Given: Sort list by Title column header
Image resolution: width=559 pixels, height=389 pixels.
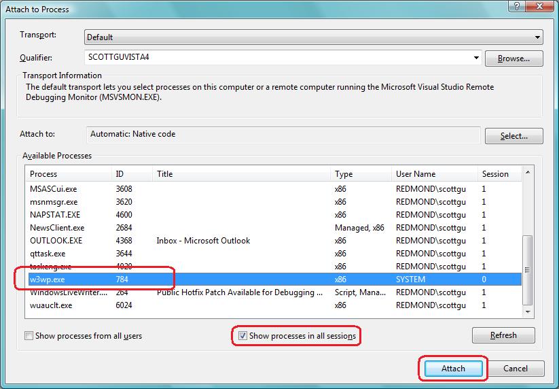Looking at the screenshot, I should tap(241, 174).
